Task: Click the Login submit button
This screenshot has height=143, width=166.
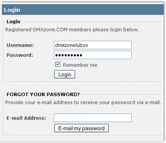Action: 64,74
